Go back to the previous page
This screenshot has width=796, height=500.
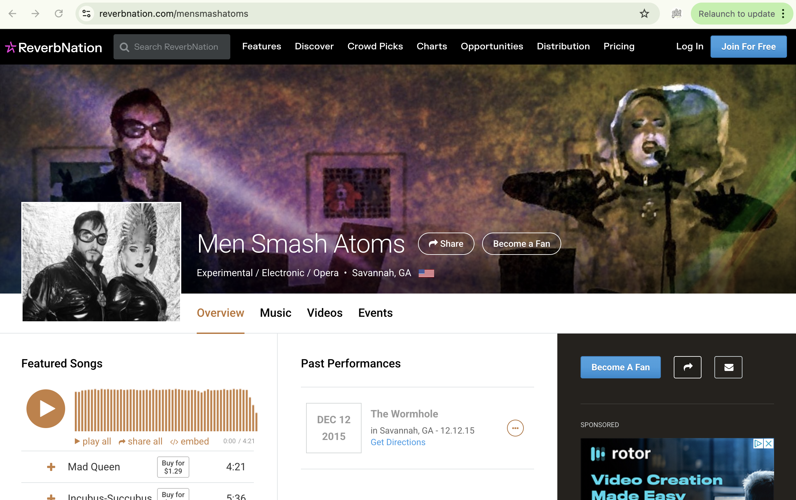click(x=13, y=14)
